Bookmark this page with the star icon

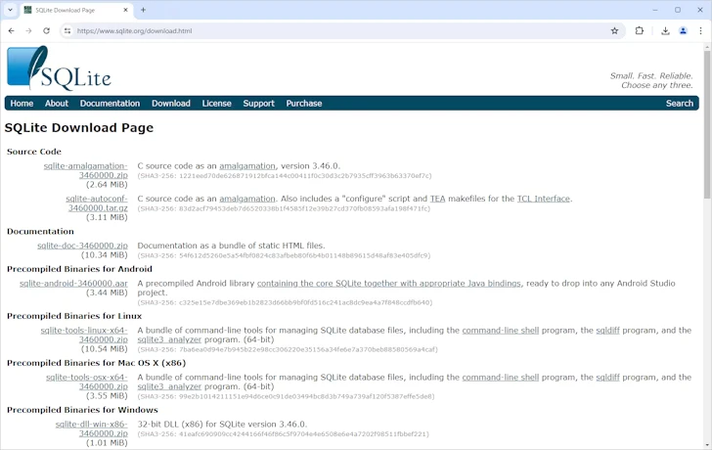614,31
